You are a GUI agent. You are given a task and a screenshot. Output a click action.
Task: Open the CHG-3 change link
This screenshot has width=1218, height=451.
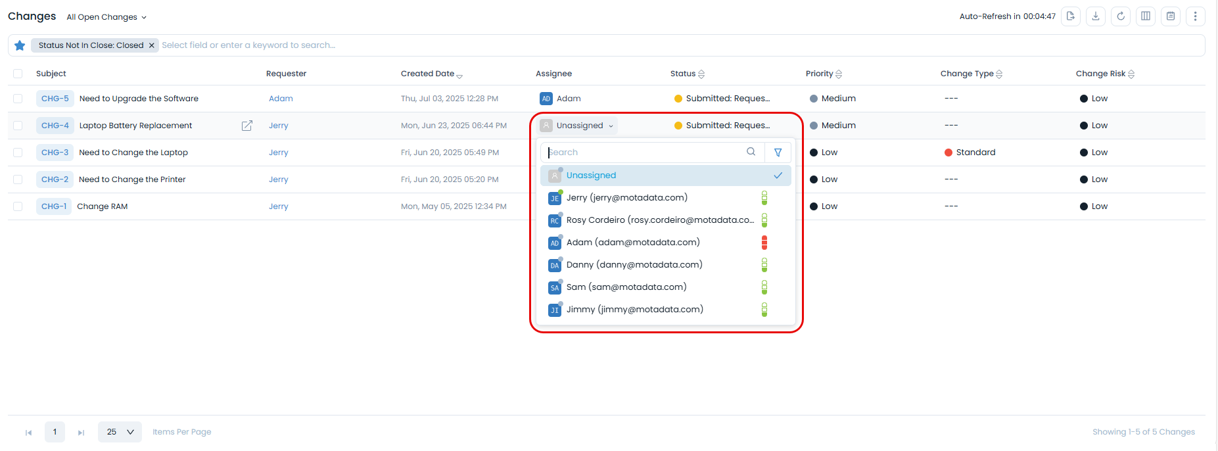tap(55, 153)
